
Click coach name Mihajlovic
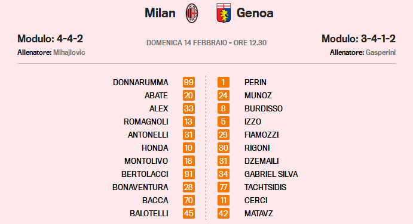[69, 52]
